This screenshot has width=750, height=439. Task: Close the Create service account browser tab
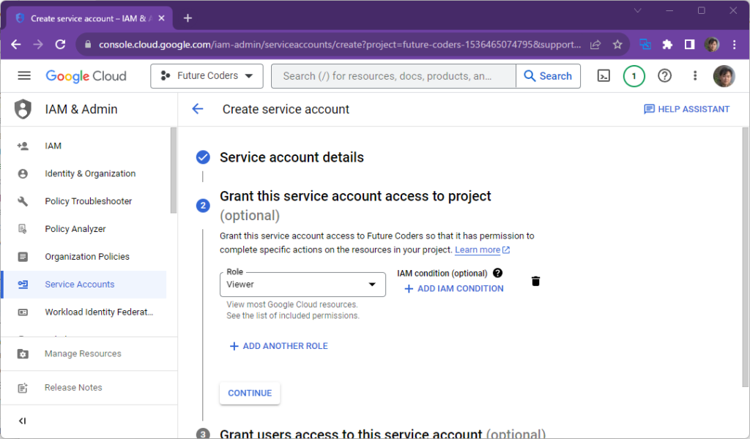162,18
